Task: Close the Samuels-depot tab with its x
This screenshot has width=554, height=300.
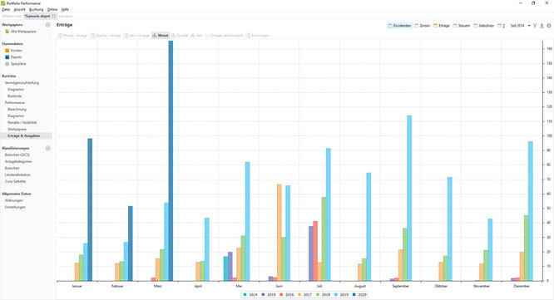Action: [54, 17]
